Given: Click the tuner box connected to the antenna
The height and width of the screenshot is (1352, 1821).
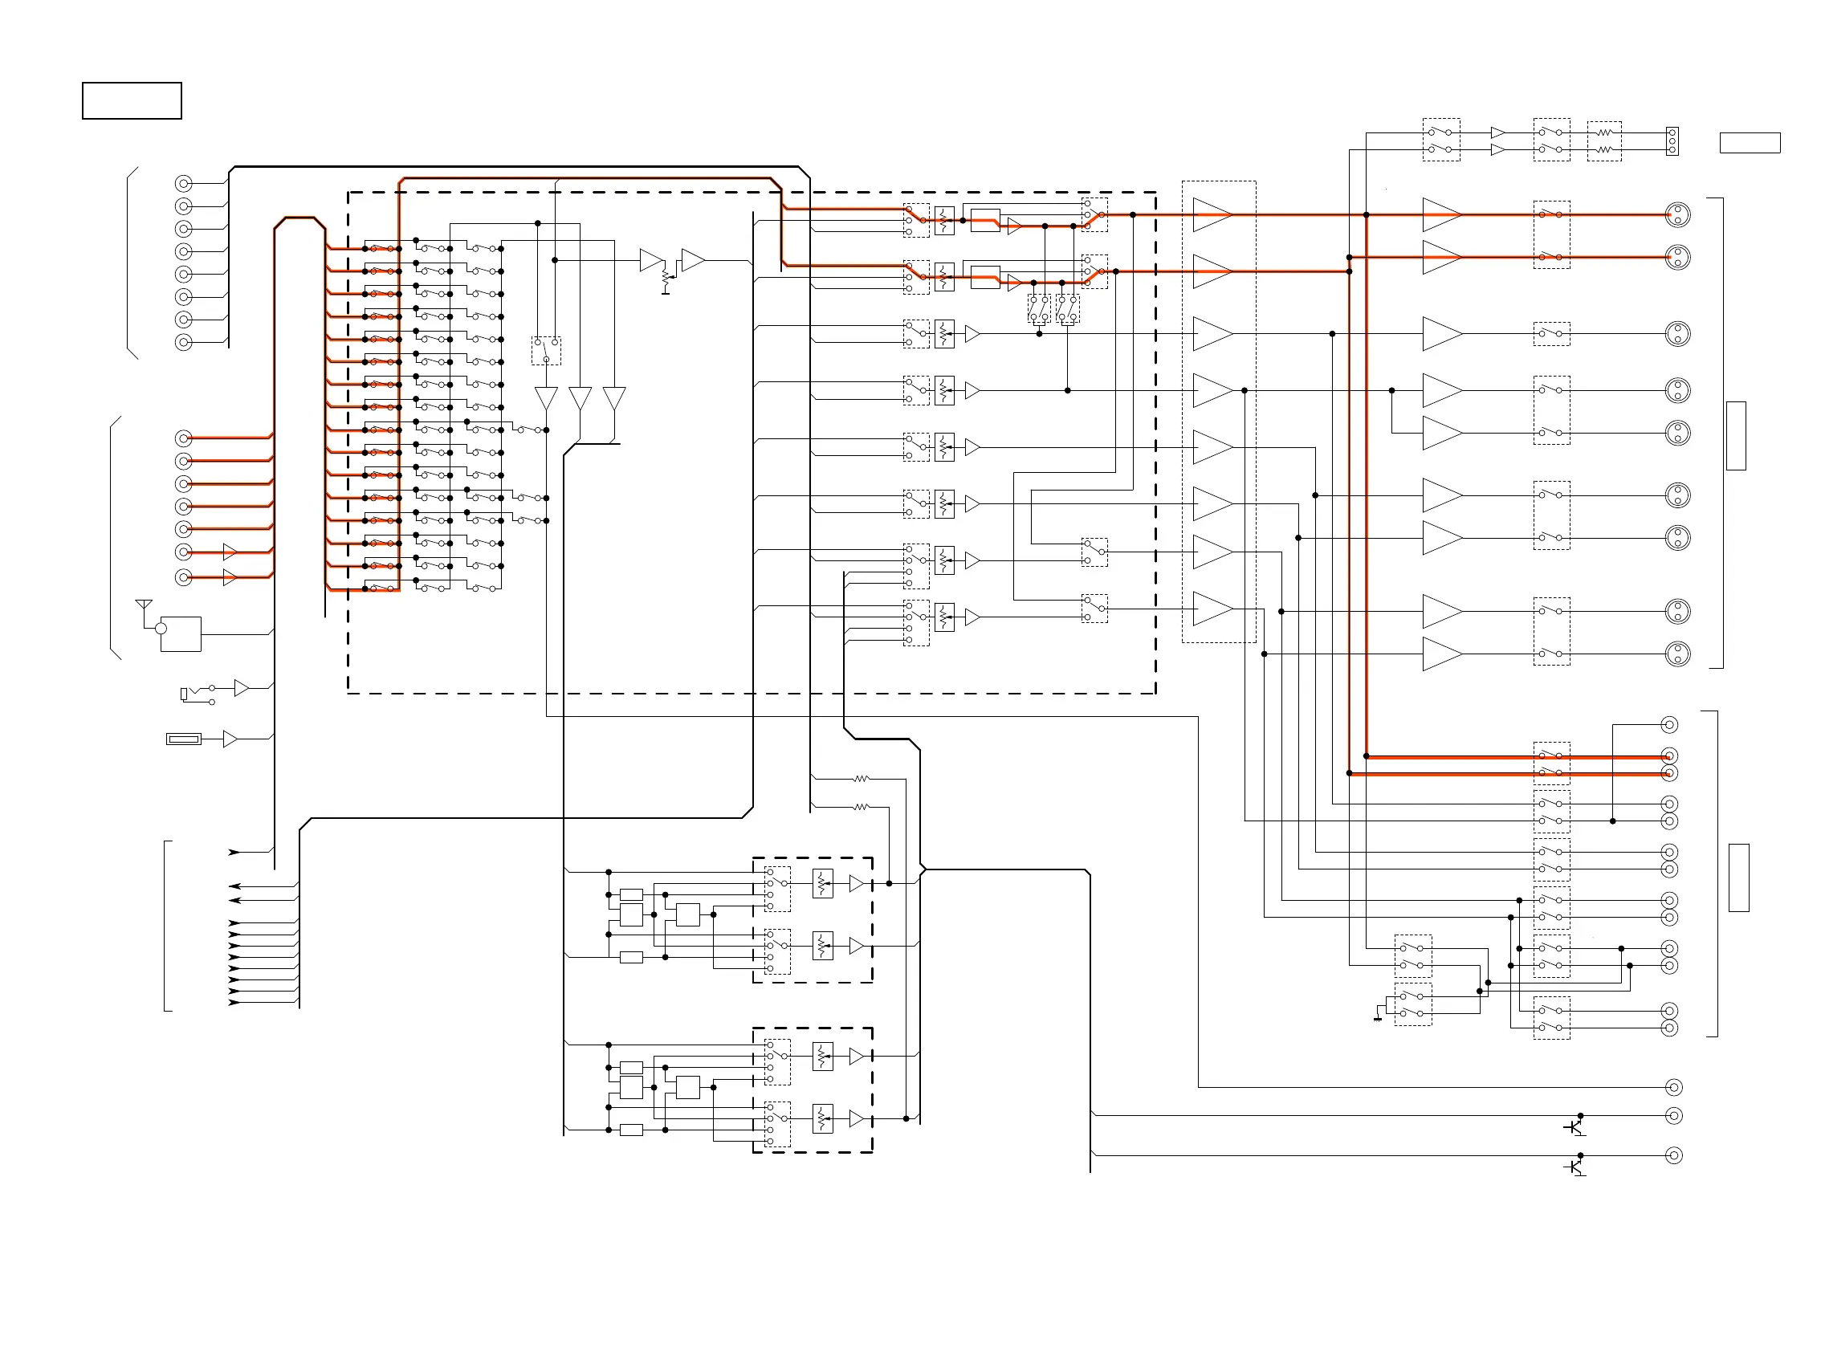Looking at the screenshot, I should tap(181, 633).
